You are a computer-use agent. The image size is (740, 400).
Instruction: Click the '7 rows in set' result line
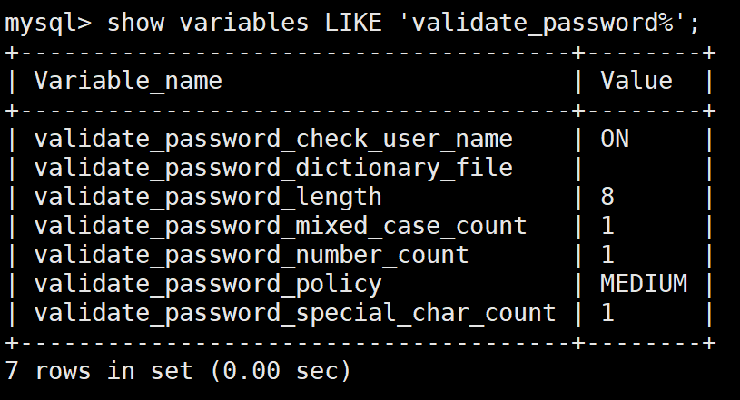178,371
